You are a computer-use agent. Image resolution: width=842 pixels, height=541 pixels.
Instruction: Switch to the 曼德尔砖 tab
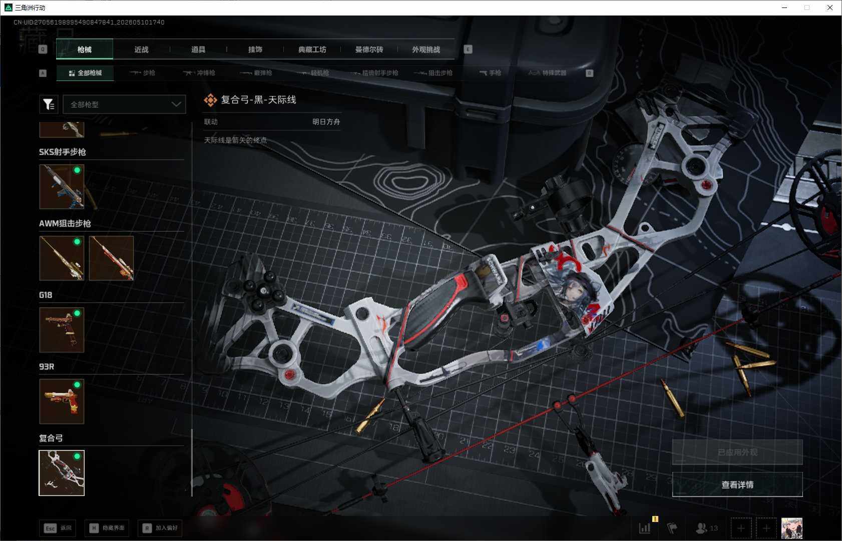coord(369,49)
